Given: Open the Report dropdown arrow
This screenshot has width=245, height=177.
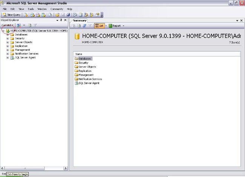Looking at the screenshot, I should tap(123, 26).
